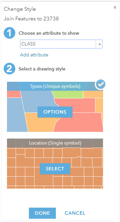Click the Choose an attribute to show label
Viewport: 120px width, 222px height.
click(49, 33)
